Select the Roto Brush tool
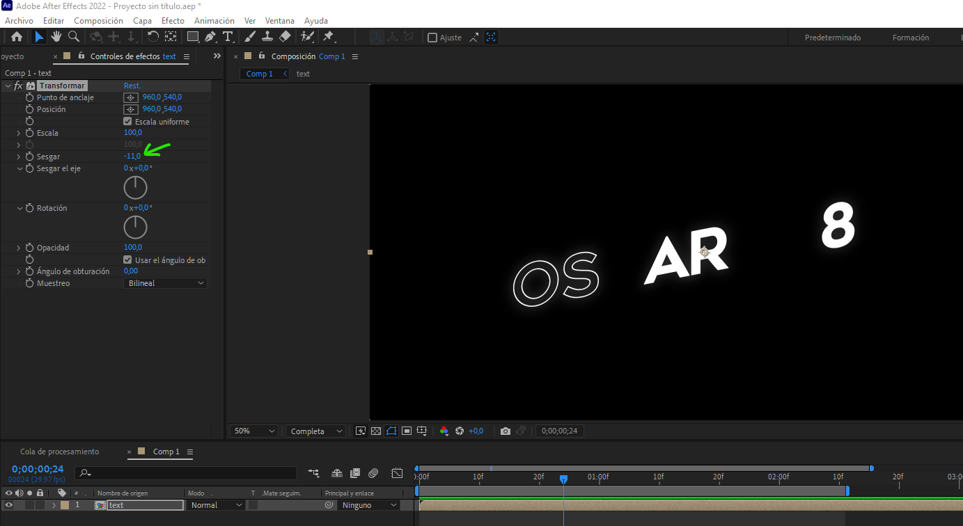The height and width of the screenshot is (526, 963). (x=307, y=37)
